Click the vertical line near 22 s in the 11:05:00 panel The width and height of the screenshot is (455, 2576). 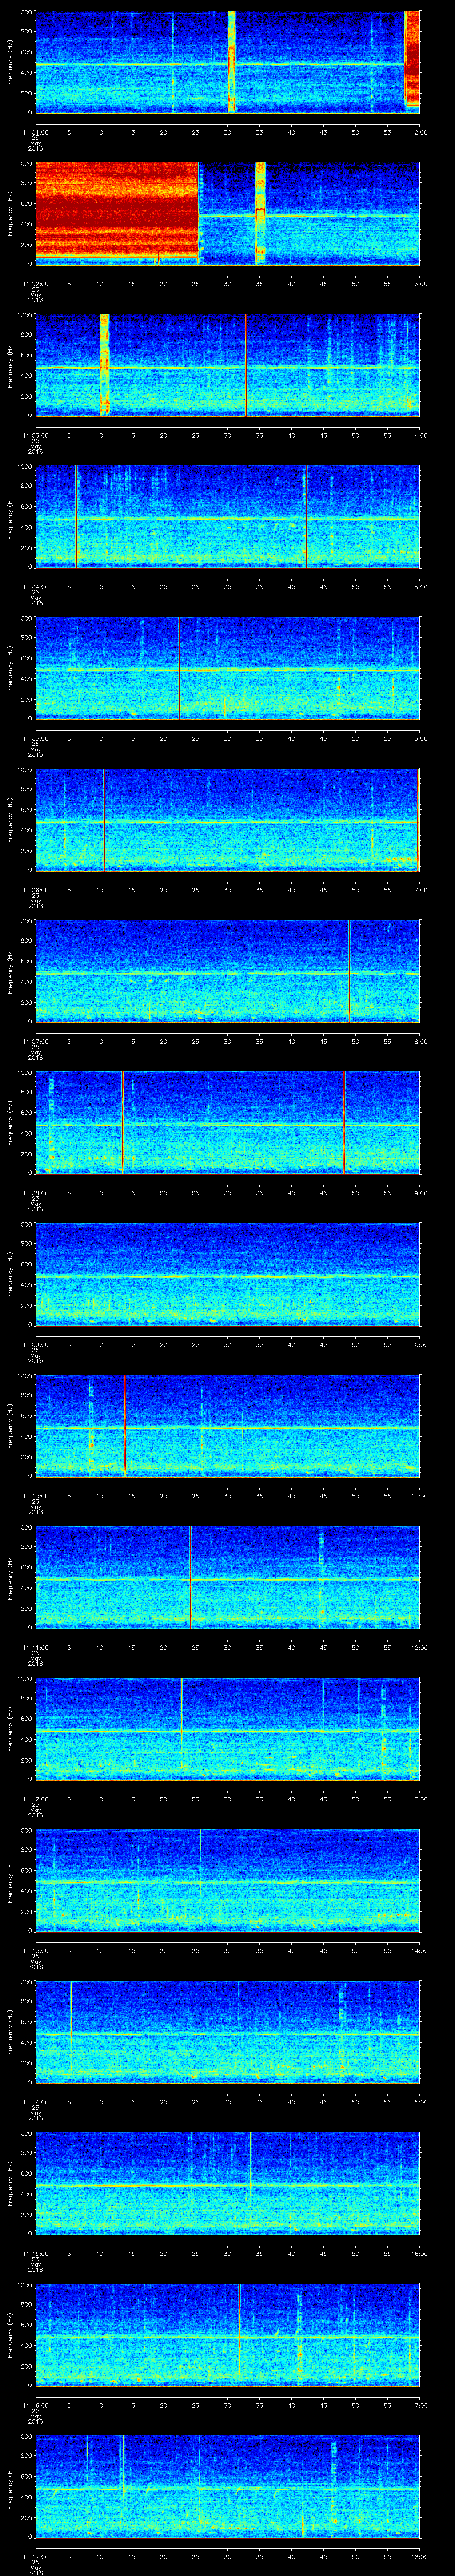coord(179,668)
